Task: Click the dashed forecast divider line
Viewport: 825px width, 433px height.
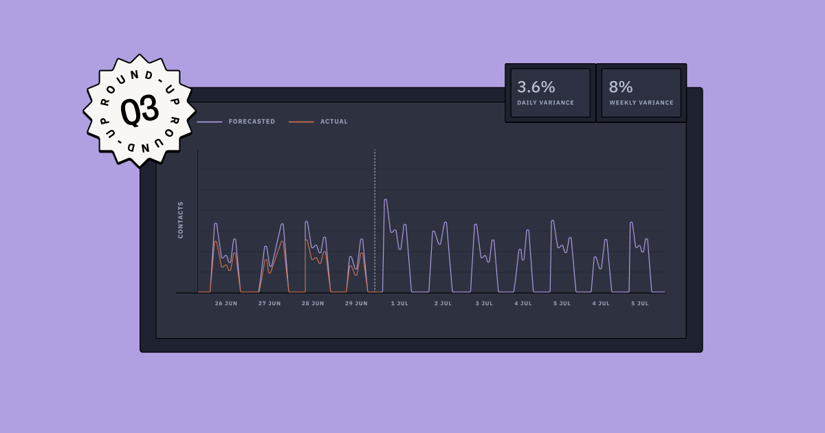Action: [375, 220]
